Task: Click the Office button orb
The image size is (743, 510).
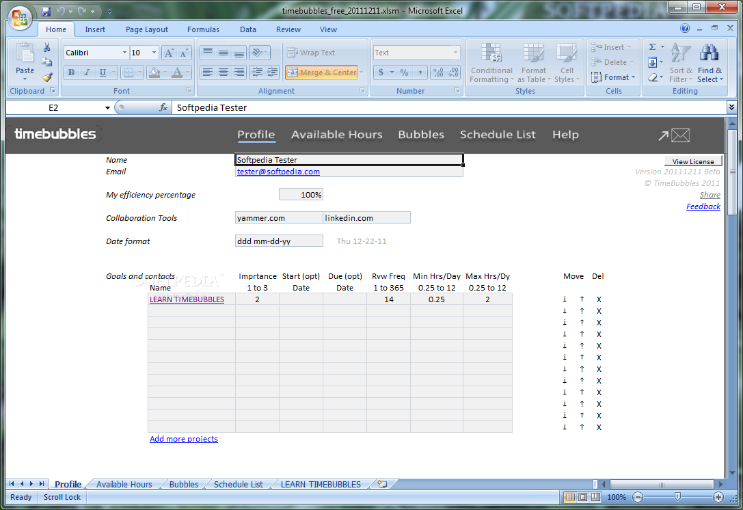Action: click(20, 18)
